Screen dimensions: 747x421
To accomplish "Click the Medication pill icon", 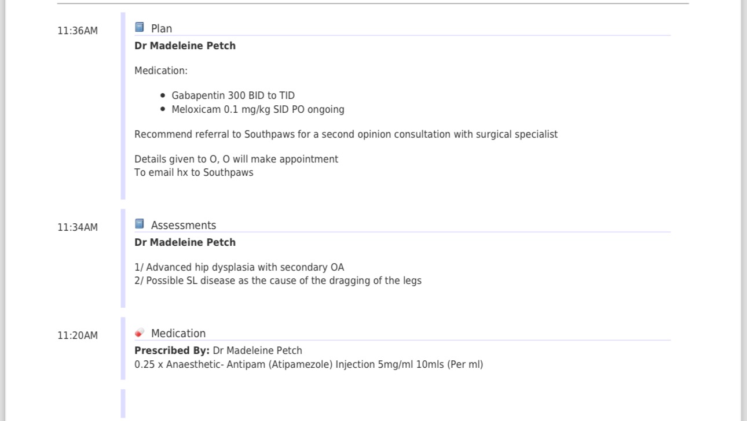I will (x=140, y=333).
